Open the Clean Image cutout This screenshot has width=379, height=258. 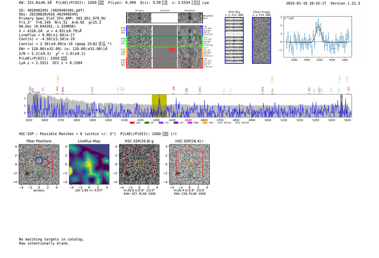[x=262, y=40]
